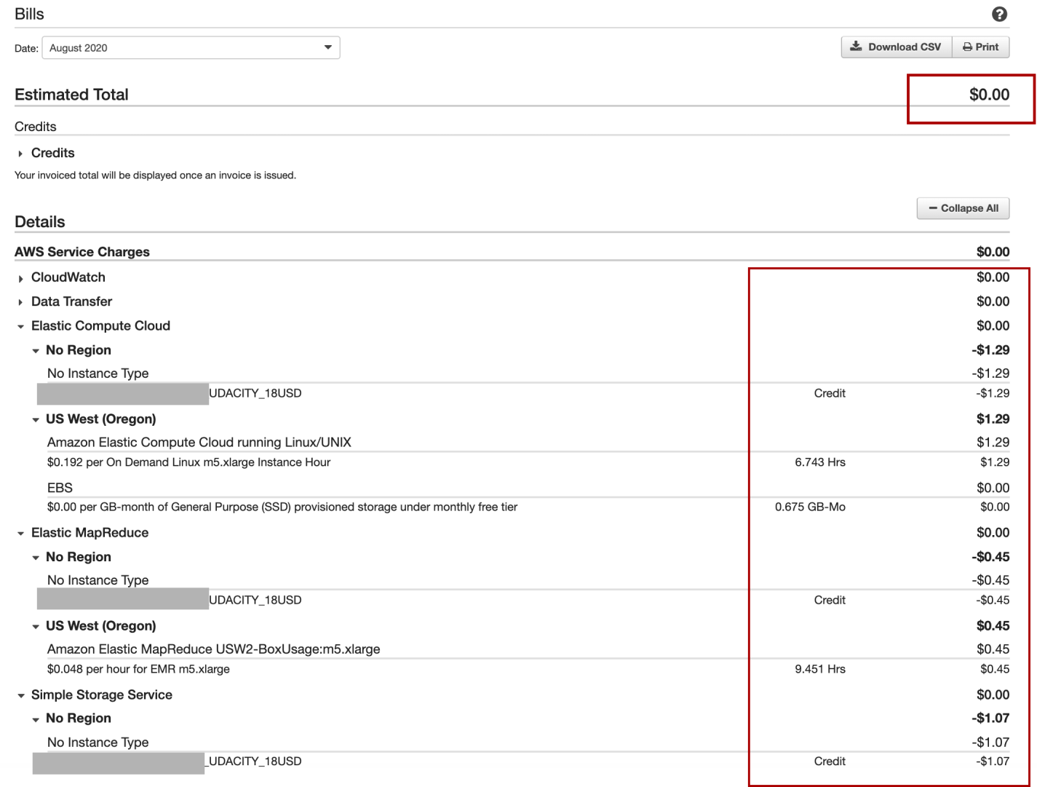Collapse No Region row showing -$1.07
This screenshot has height=787, width=1037.
(36, 719)
